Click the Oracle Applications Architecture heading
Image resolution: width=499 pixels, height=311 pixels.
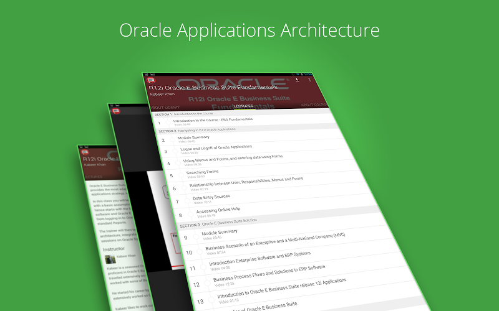[249, 30]
